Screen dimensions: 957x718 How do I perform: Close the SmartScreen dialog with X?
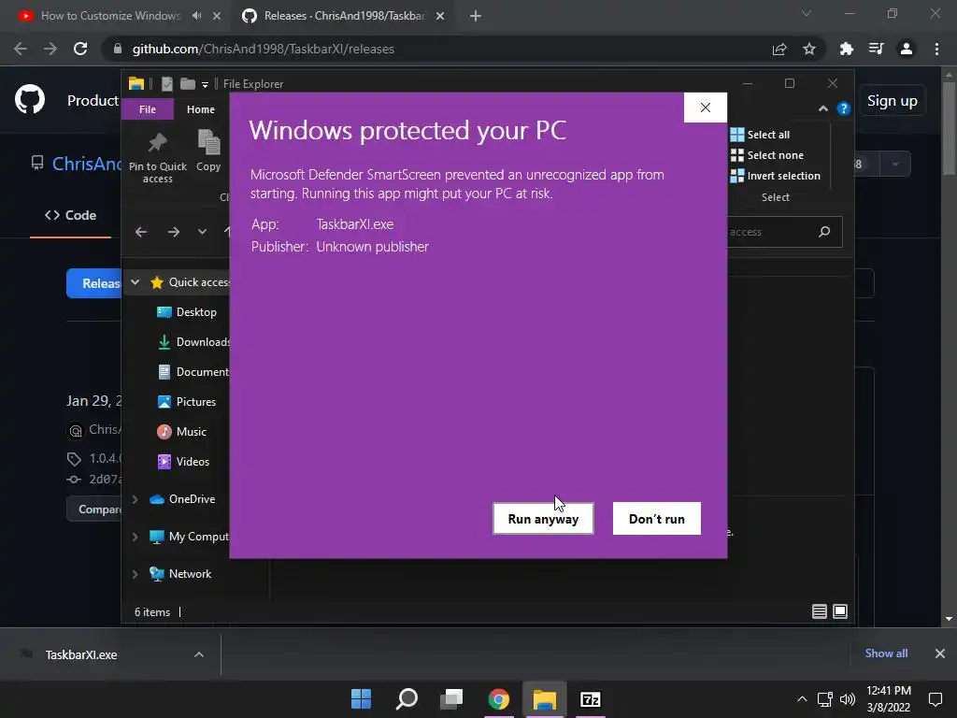pyautogui.click(x=705, y=108)
